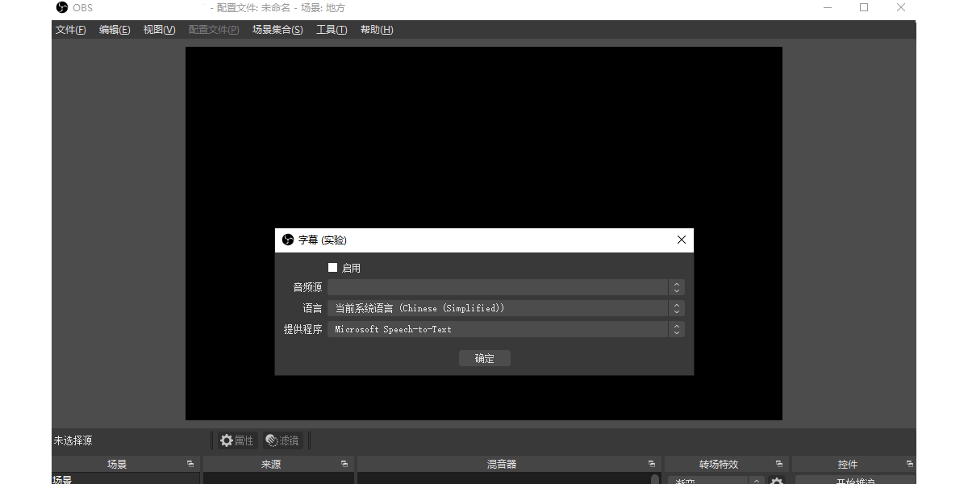Expand the 渐变 transition dropdown

click(x=755, y=480)
